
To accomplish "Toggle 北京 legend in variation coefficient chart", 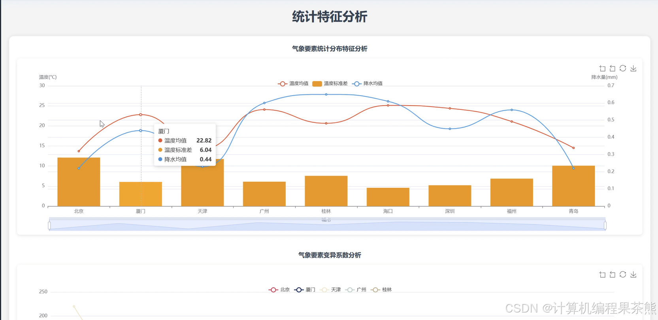I will pyautogui.click(x=279, y=290).
